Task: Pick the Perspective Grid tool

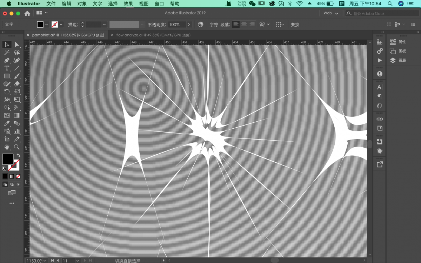Action: (x=17, y=108)
